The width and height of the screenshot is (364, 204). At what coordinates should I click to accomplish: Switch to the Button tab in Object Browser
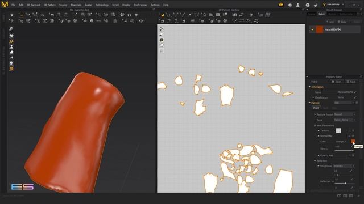332,14
